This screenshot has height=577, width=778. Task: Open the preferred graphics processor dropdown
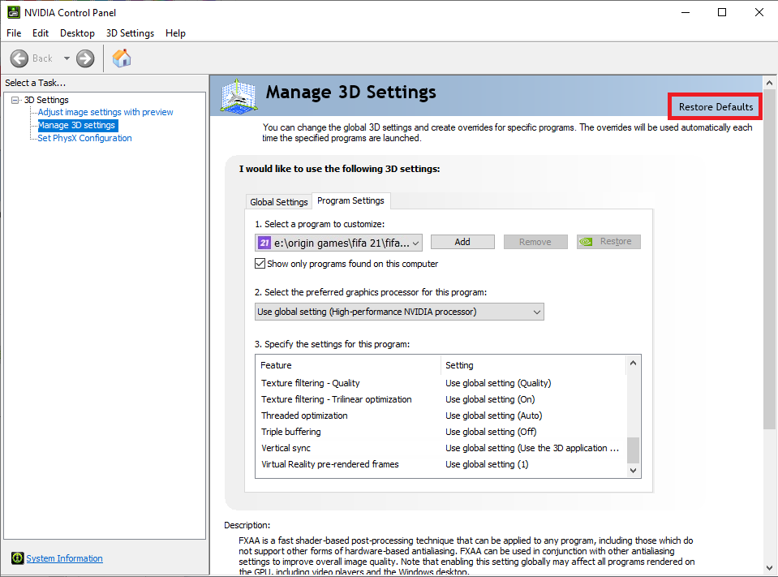(399, 312)
